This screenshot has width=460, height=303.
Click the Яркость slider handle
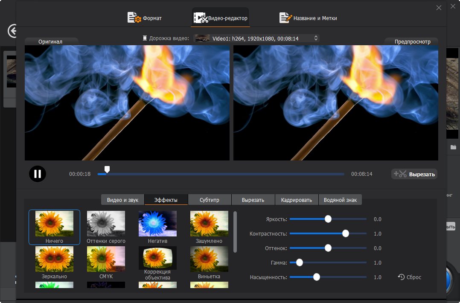[x=328, y=219]
